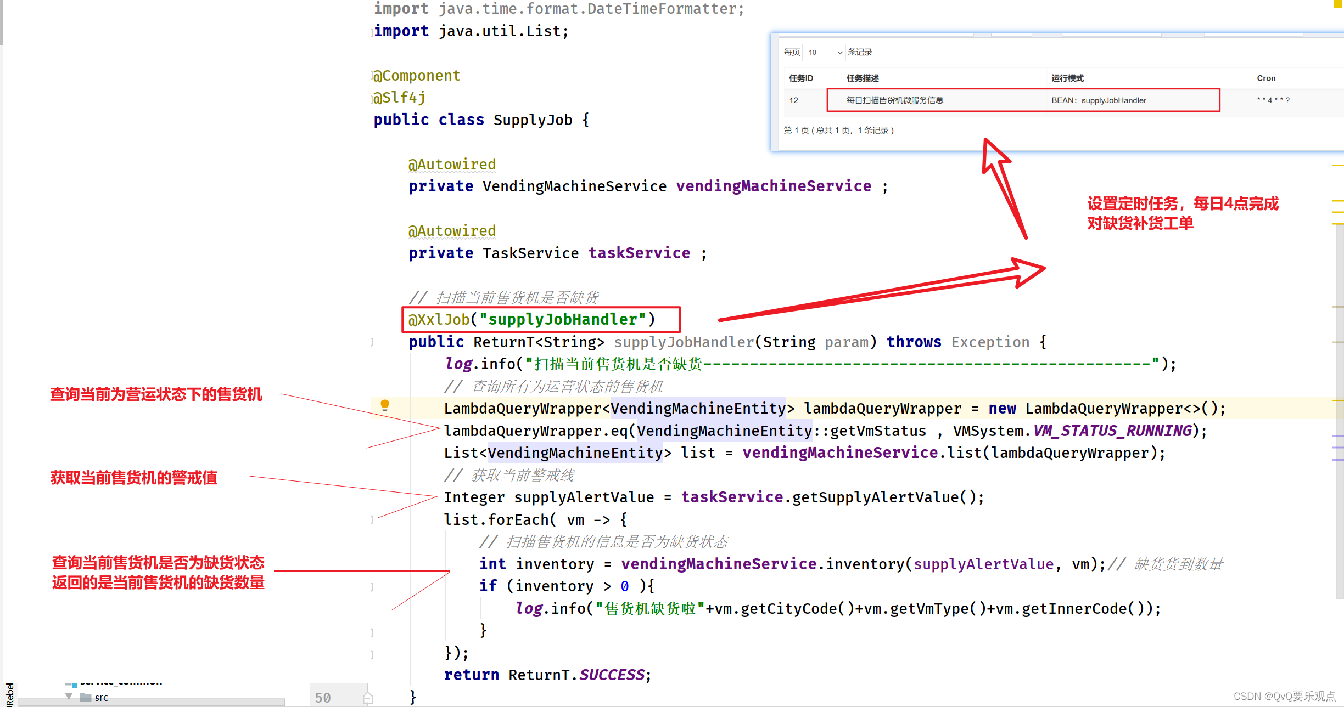Select the cron expression * * 4 * * ?
The width and height of the screenshot is (1344, 707).
coord(1273,100)
